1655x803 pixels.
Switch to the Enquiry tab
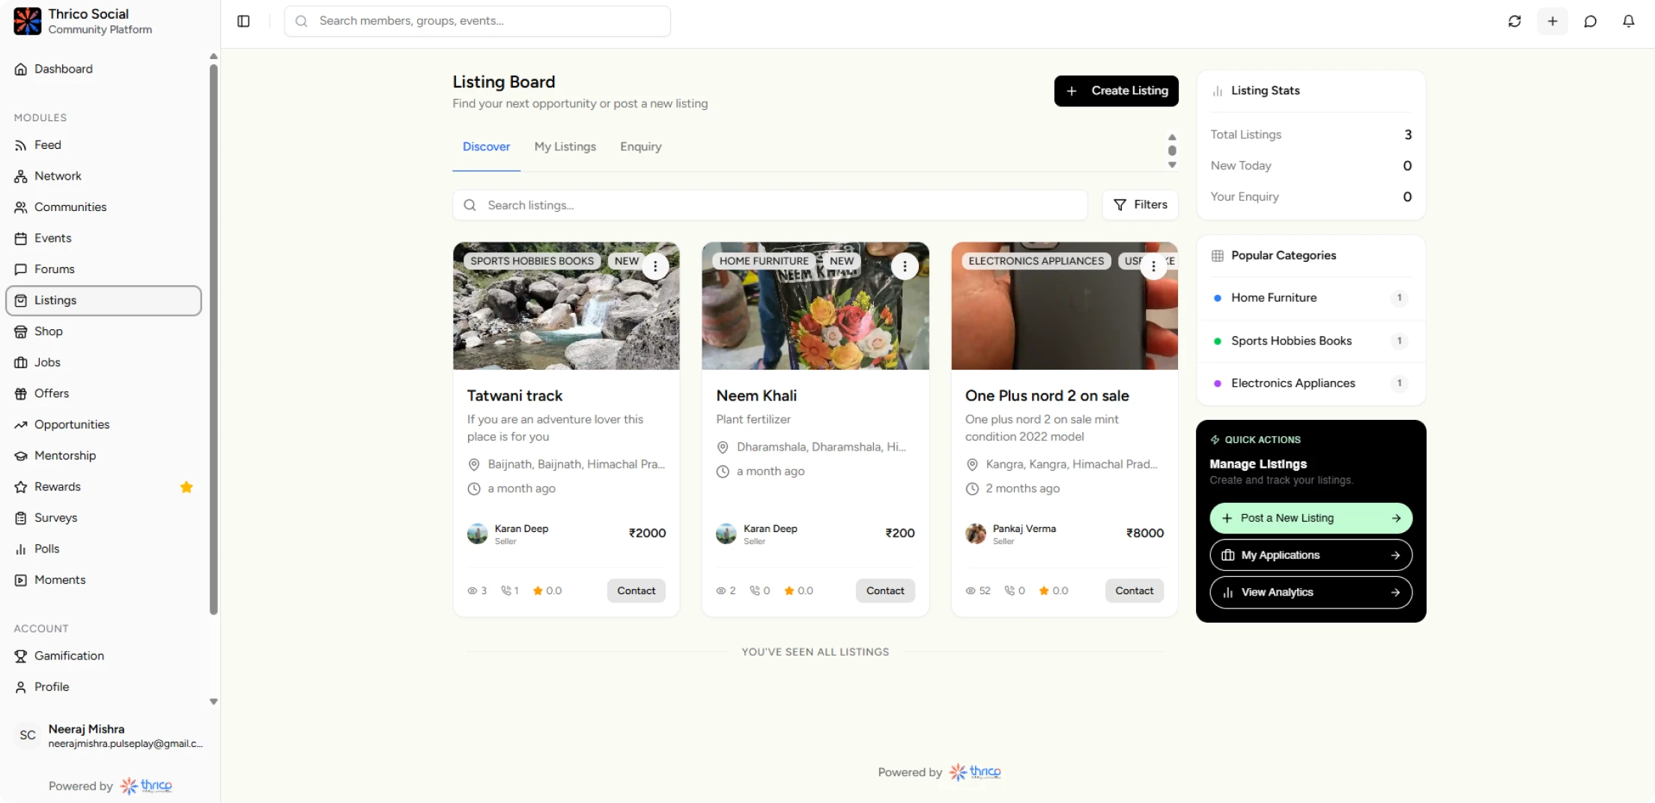[640, 147]
